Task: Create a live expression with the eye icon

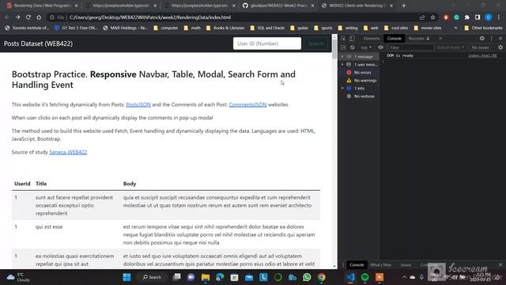Action: pos(381,47)
